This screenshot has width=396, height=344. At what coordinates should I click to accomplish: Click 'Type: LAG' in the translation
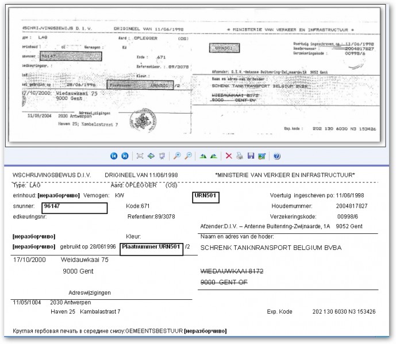26,186
